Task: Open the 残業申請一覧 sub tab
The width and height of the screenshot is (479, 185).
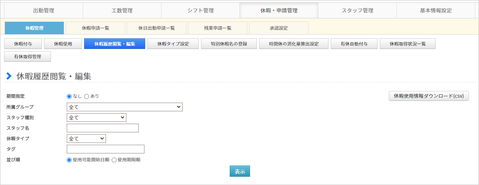Action: [218, 28]
